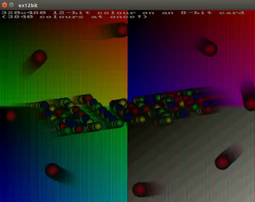Minimize the ex12bit window
The height and width of the screenshot is (202, 255).
(11, 5)
